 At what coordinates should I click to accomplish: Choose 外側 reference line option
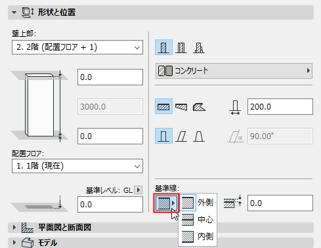198,203
